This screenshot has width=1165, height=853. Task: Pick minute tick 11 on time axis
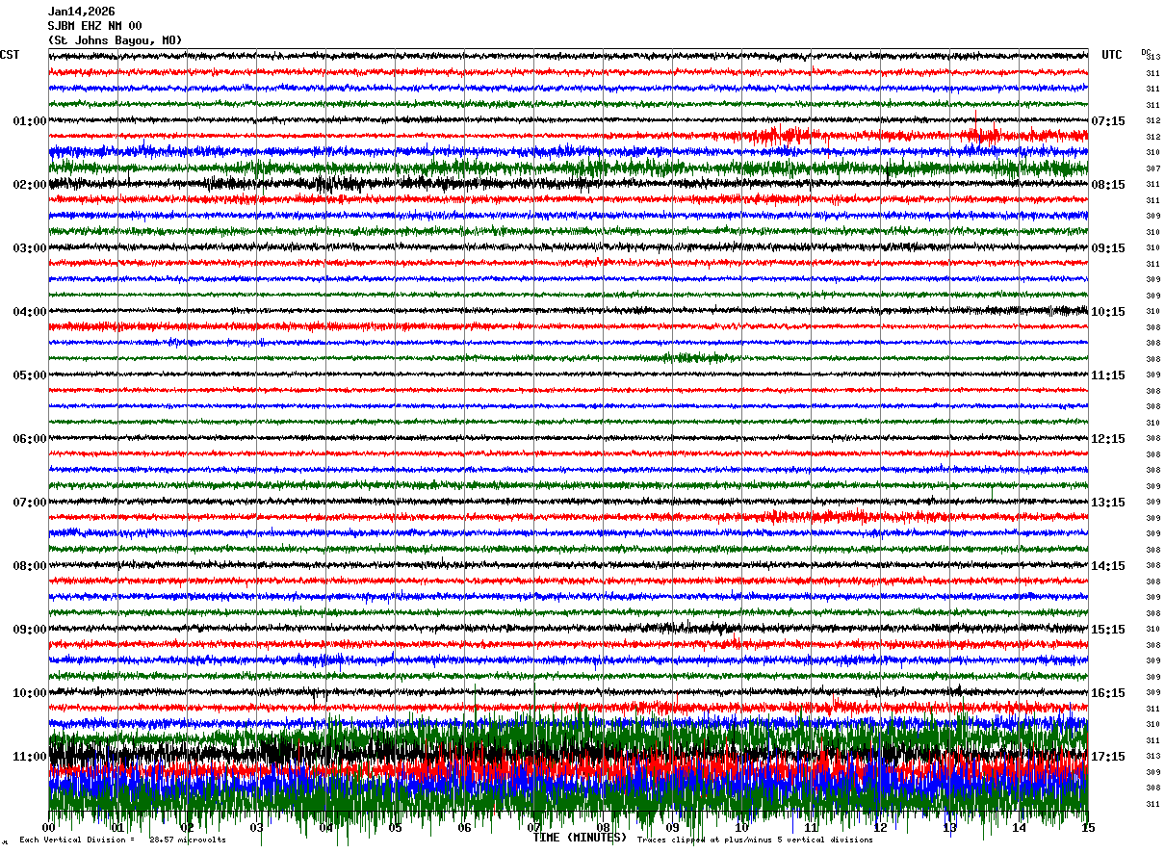coord(812,828)
